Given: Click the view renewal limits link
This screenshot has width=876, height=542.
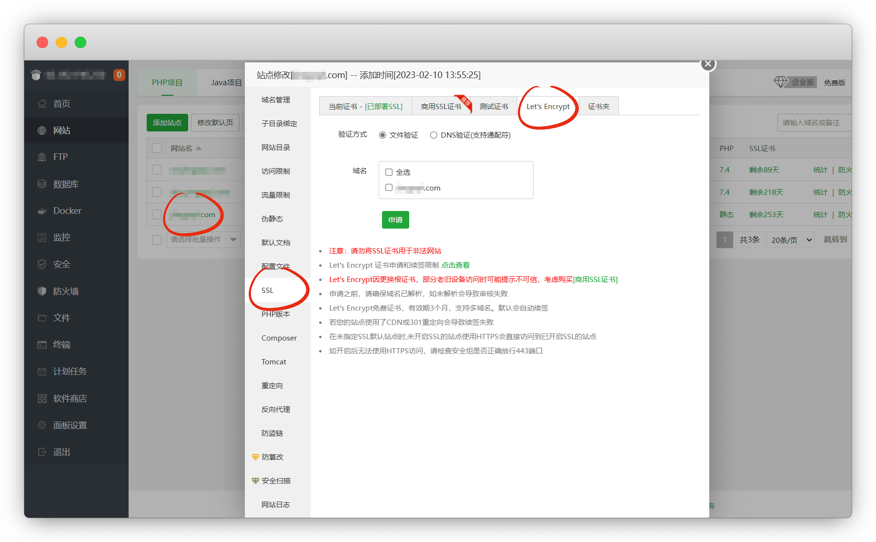Looking at the screenshot, I should click(455, 265).
